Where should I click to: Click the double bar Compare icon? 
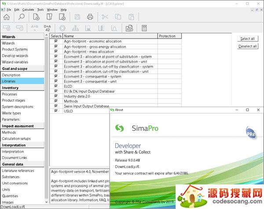[101, 28]
